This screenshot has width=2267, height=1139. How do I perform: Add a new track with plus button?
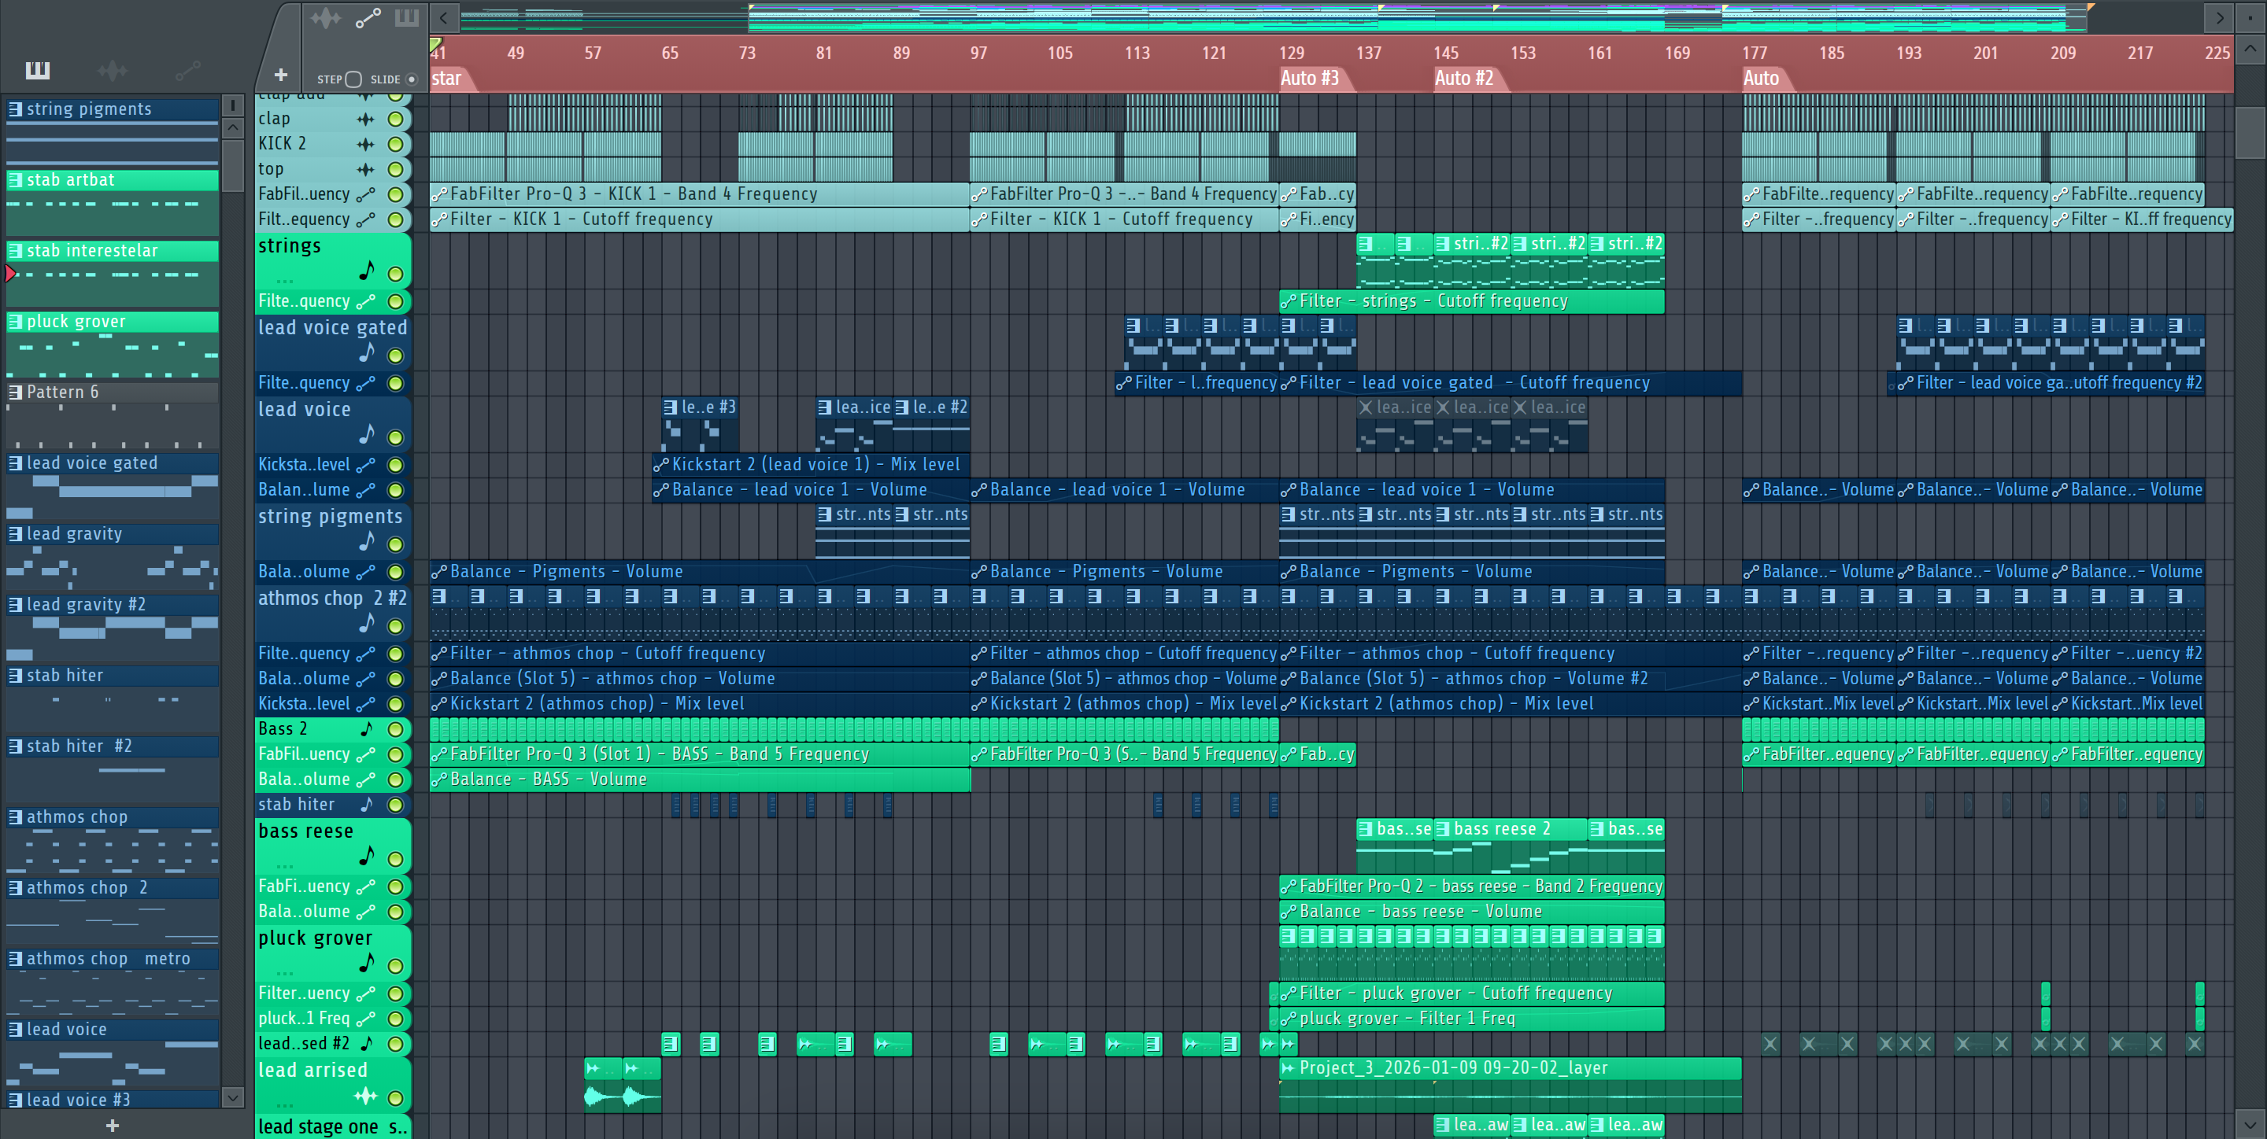[x=281, y=76]
